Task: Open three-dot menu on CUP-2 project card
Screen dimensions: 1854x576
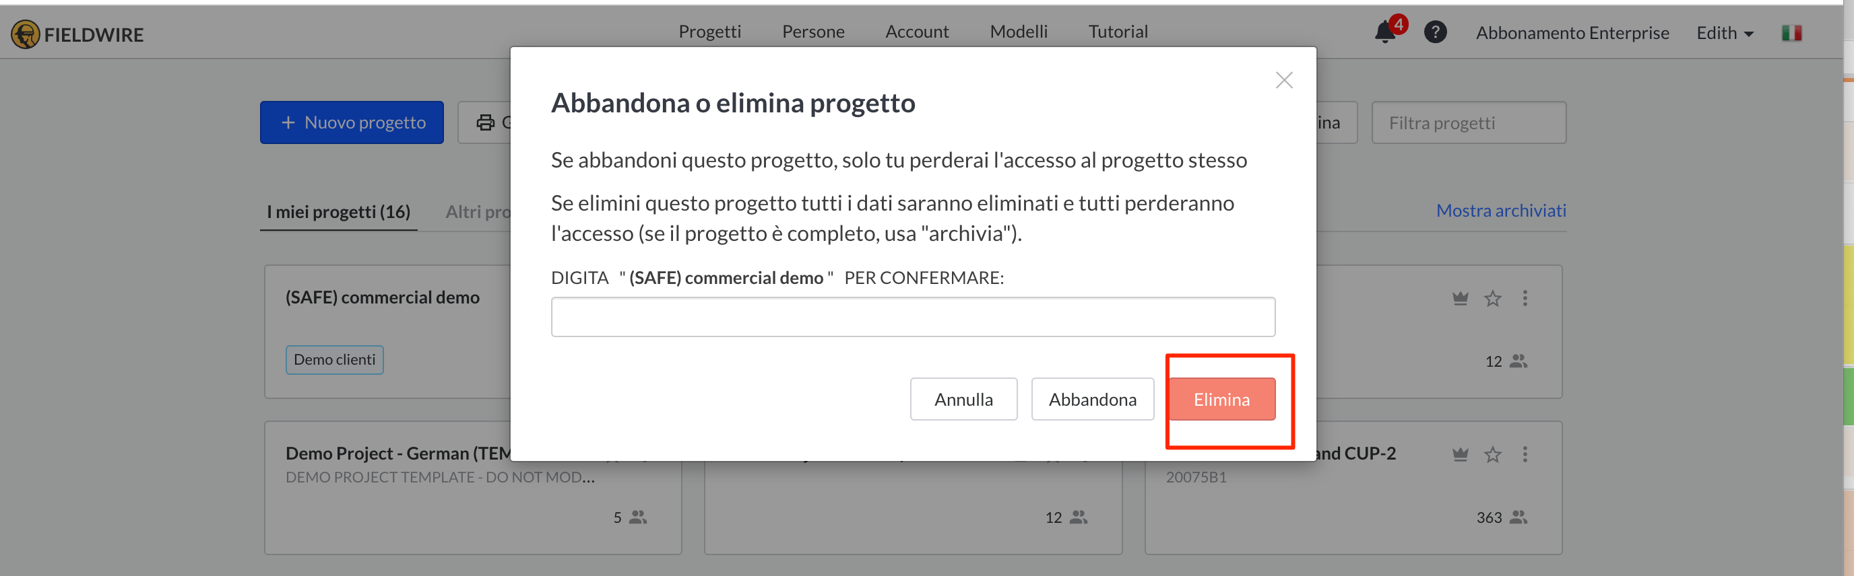Action: (1525, 454)
